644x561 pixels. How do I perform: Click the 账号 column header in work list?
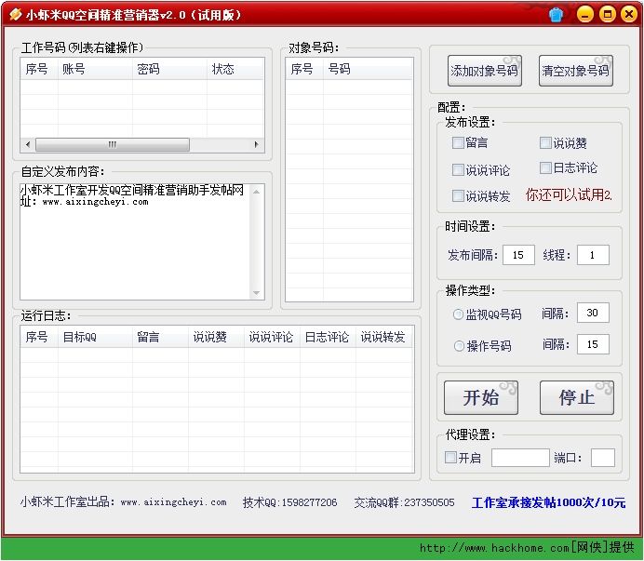point(95,69)
